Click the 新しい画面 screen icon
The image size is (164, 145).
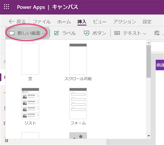point(12,33)
